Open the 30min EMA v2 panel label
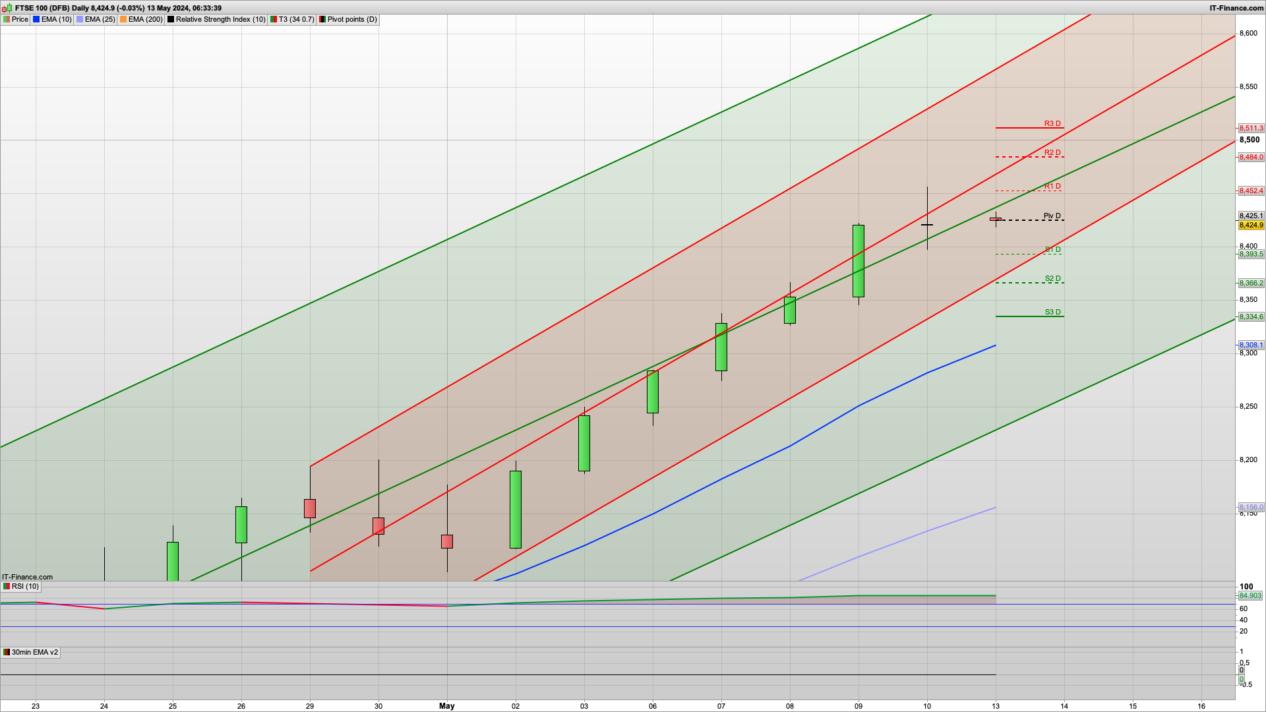This screenshot has height=712, width=1266. (34, 653)
